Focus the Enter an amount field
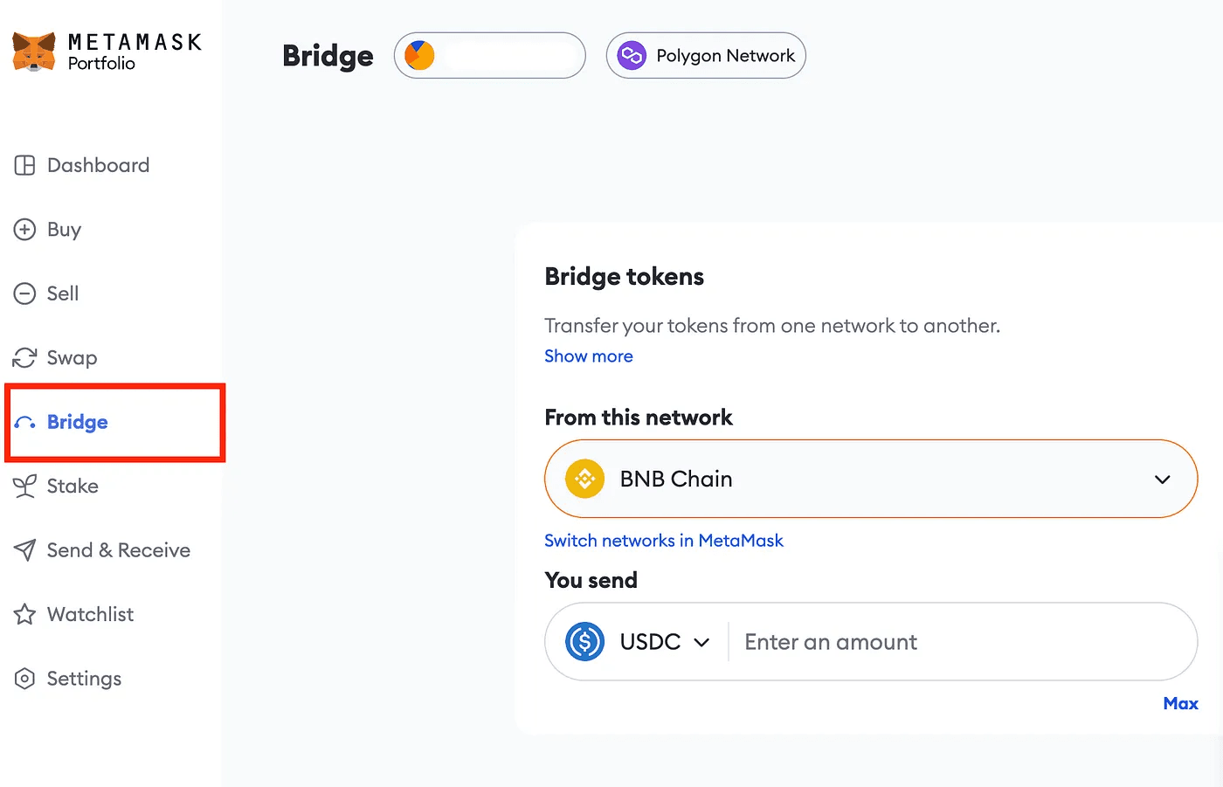This screenshot has width=1223, height=787. click(x=961, y=642)
